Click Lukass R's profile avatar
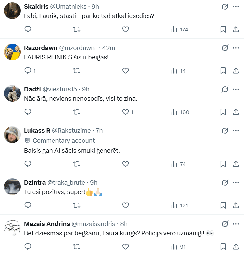244x254 pixels. [x=13, y=135]
